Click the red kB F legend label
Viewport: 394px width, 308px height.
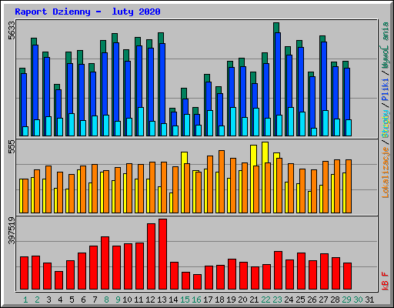click(x=386, y=280)
